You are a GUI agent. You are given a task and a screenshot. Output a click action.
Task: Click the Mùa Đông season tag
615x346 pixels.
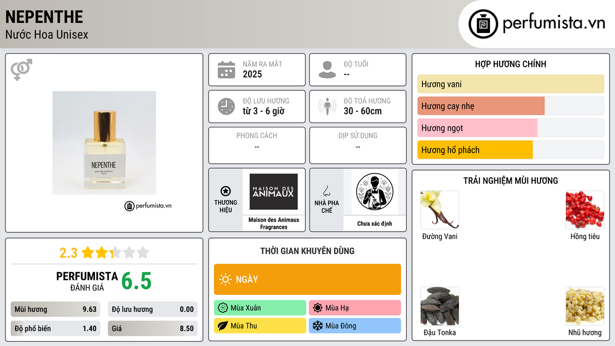pyautogui.click(x=355, y=326)
